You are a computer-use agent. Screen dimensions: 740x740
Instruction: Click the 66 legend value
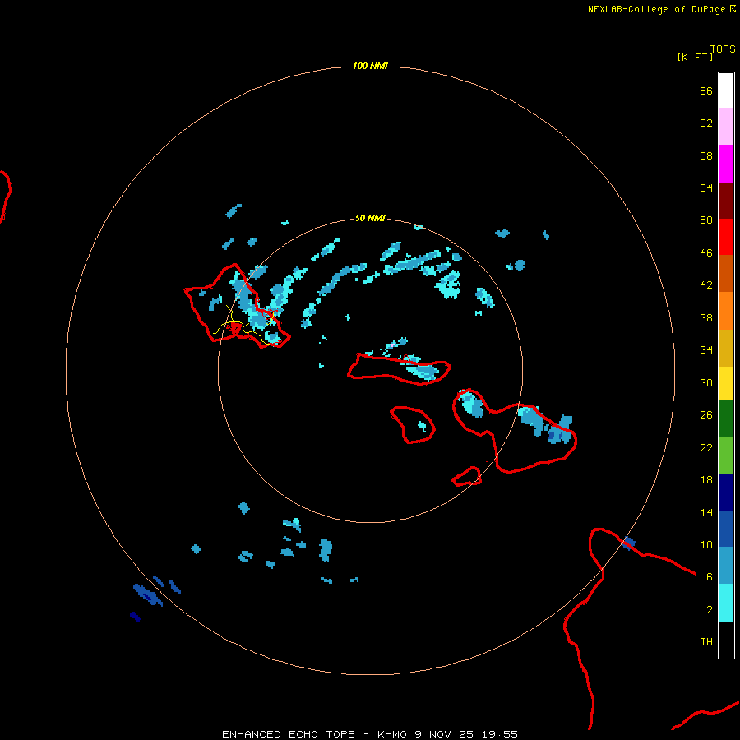[706, 90]
